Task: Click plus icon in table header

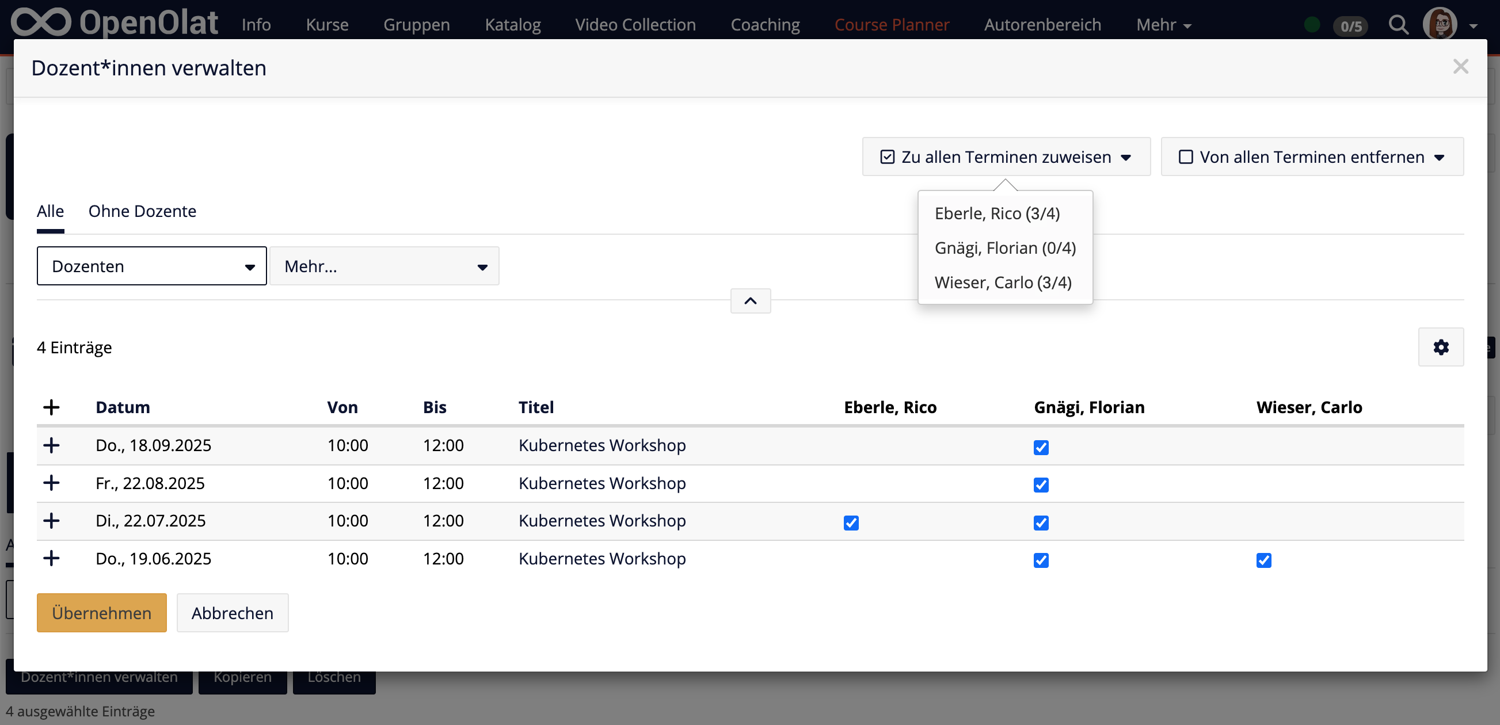Action: pos(51,407)
